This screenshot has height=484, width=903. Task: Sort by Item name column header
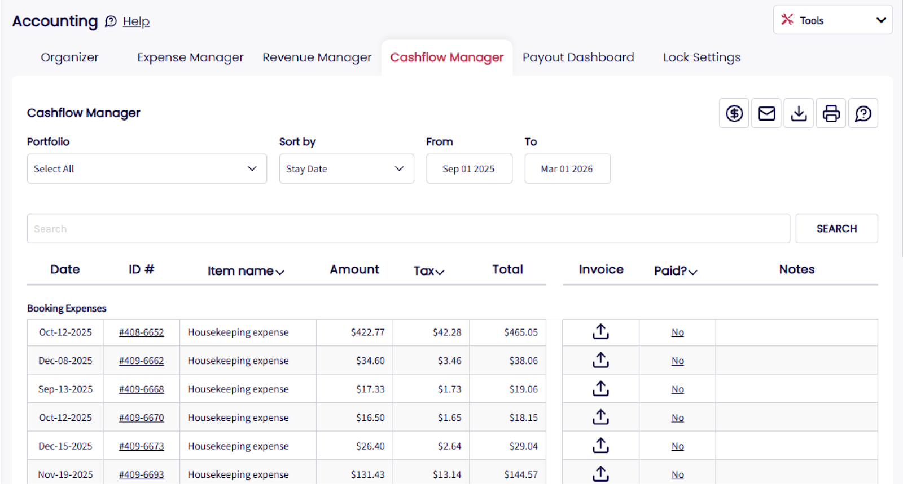pos(246,270)
